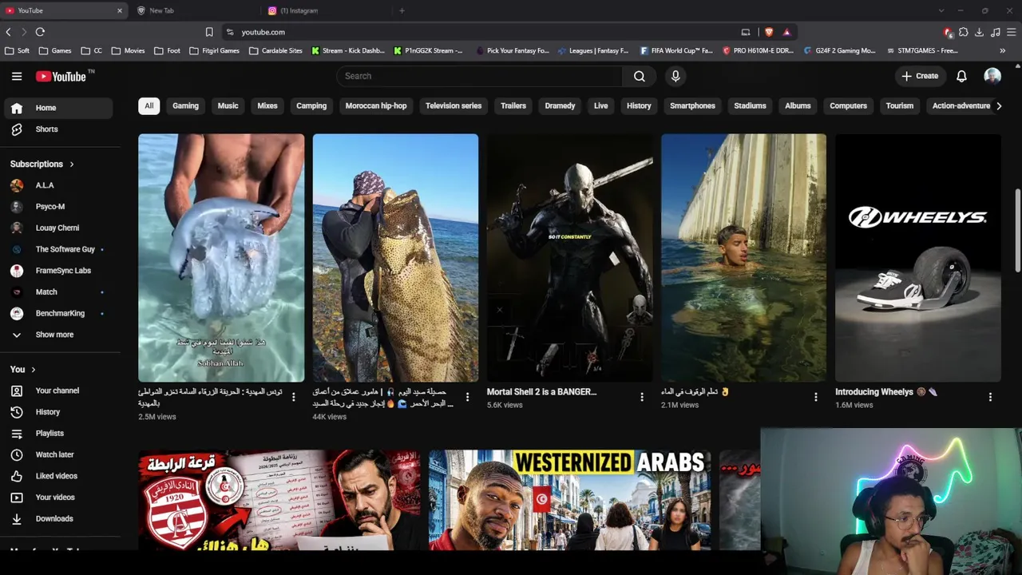1022x575 pixels.
Task: Expand the You section arrow
Action: click(34, 370)
